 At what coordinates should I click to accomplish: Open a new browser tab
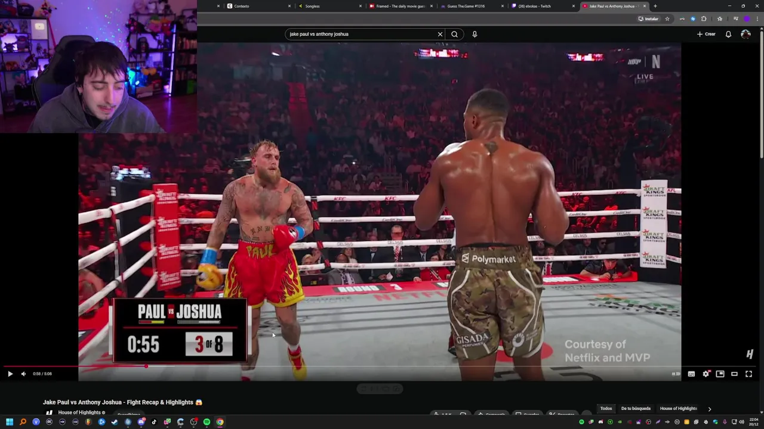point(655,6)
